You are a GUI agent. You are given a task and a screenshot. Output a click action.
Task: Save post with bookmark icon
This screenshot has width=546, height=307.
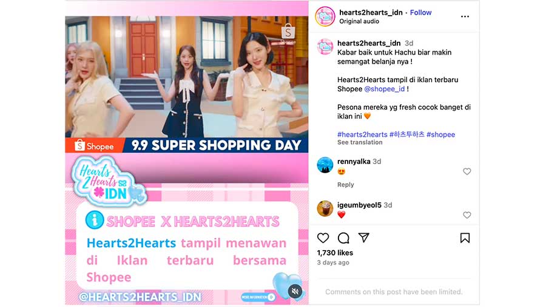(x=465, y=238)
